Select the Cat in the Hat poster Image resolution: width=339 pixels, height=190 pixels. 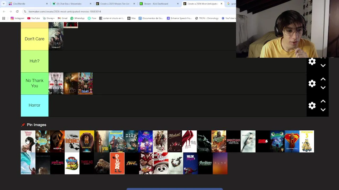click(161, 163)
